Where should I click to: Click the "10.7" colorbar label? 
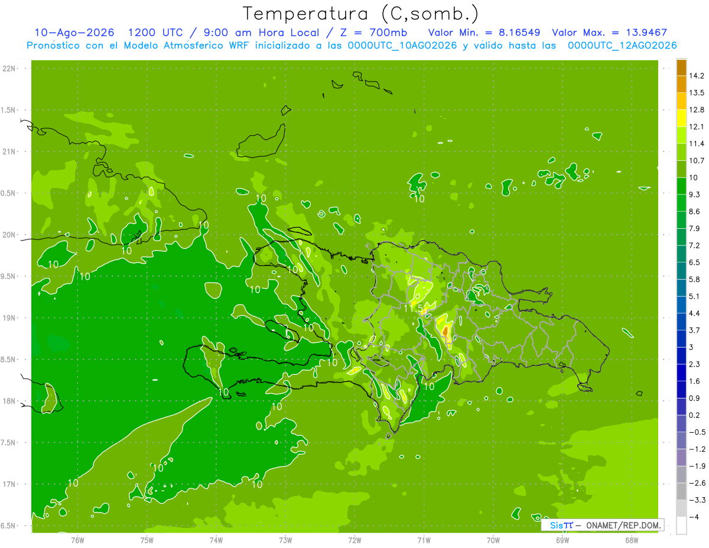[x=697, y=161]
